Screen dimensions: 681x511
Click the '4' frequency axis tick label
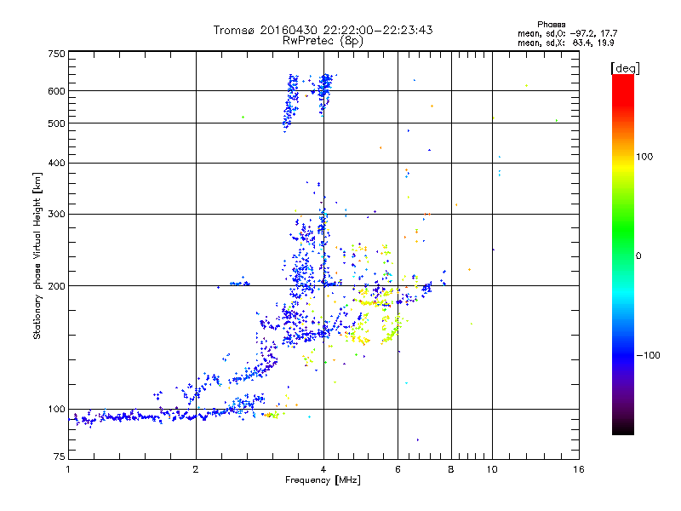tap(323, 469)
